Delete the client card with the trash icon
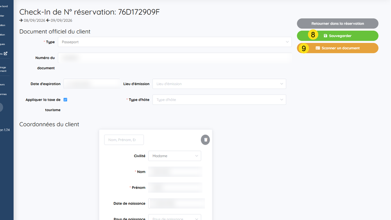391x220 pixels. [205, 140]
